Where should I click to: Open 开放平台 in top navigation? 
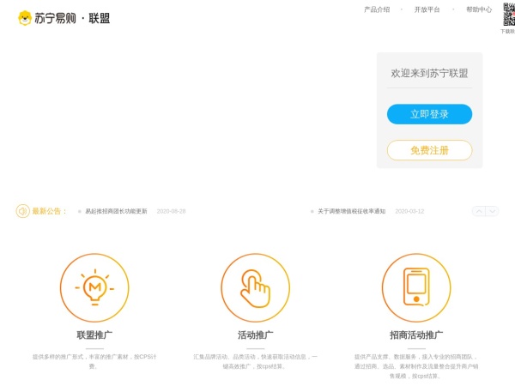427,9
